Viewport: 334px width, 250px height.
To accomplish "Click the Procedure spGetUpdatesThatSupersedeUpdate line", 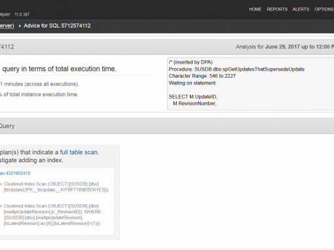I will coord(236,69).
